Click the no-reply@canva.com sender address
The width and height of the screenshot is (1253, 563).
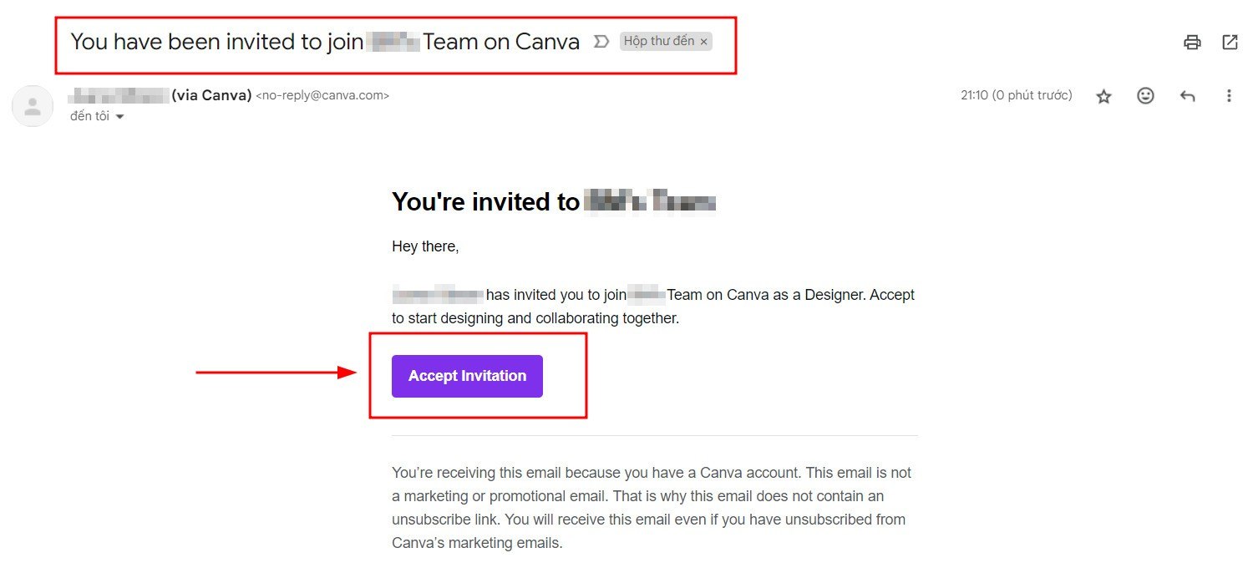pyautogui.click(x=322, y=96)
